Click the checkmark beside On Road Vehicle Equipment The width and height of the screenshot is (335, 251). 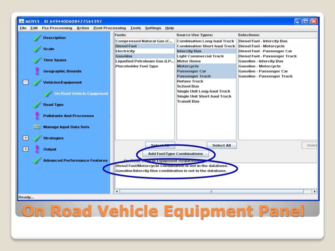click(48, 93)
